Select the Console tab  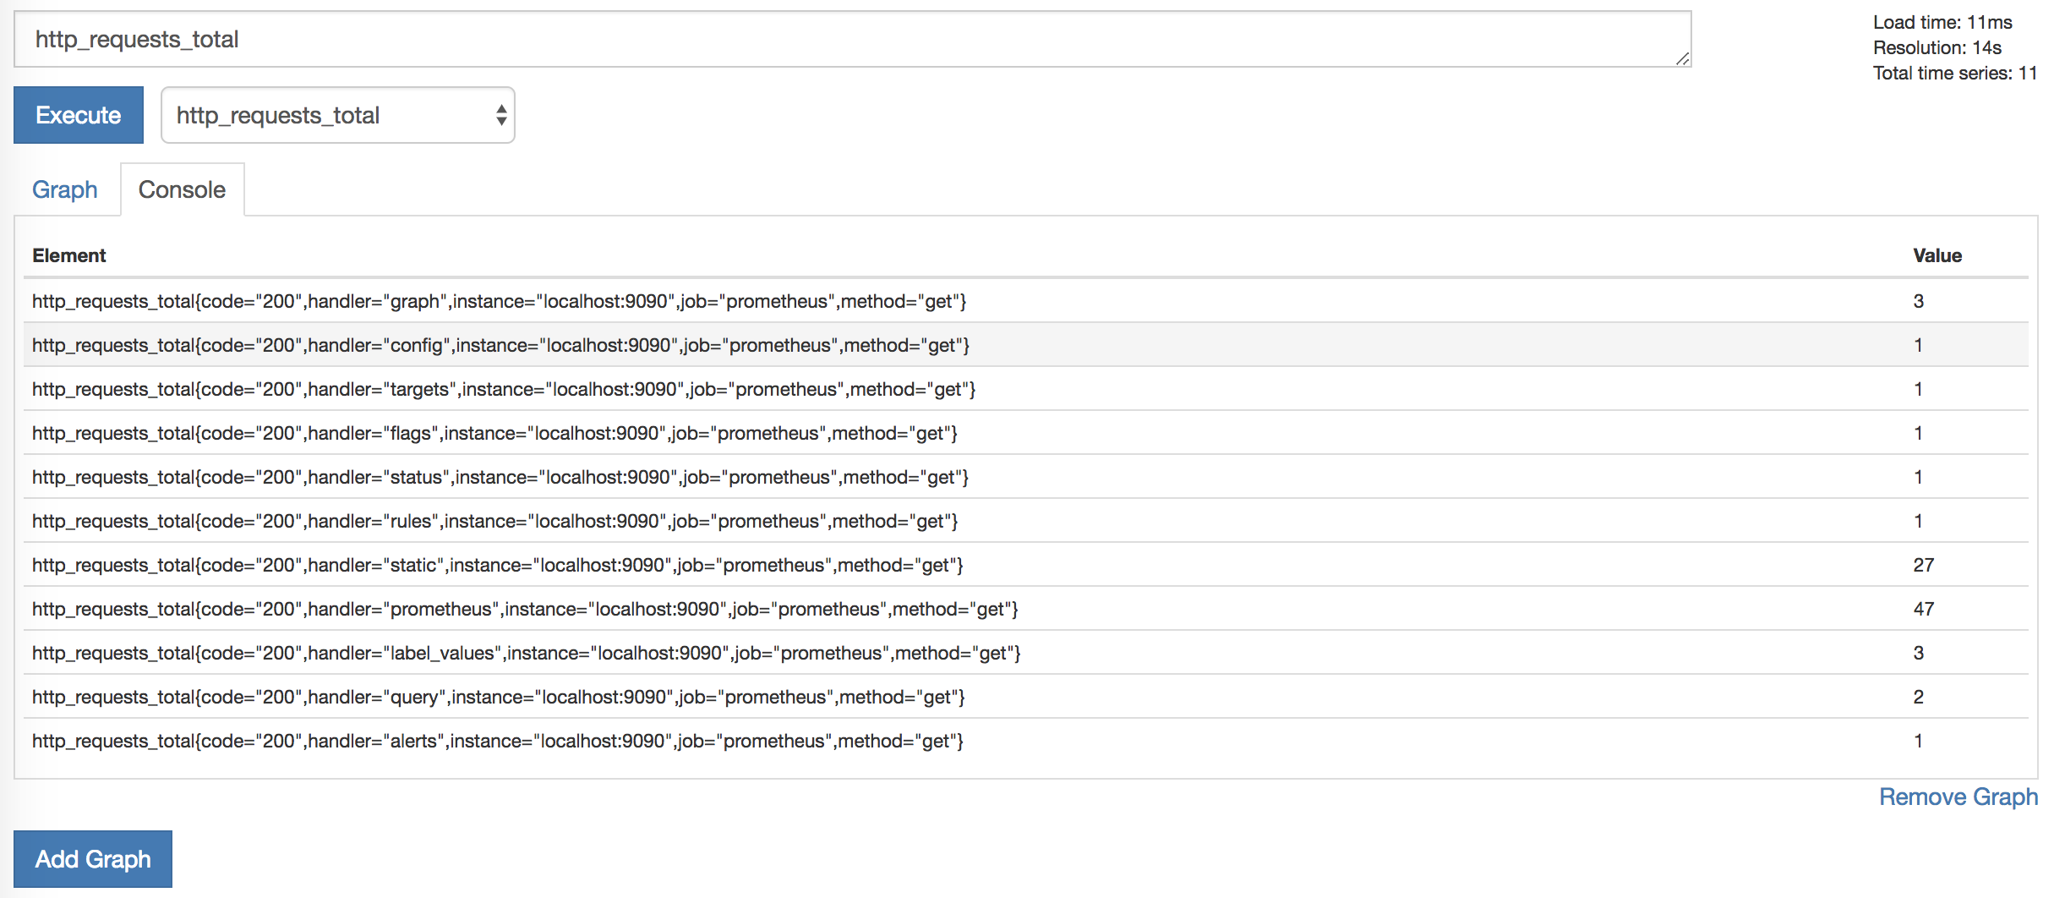click(182, 189)
